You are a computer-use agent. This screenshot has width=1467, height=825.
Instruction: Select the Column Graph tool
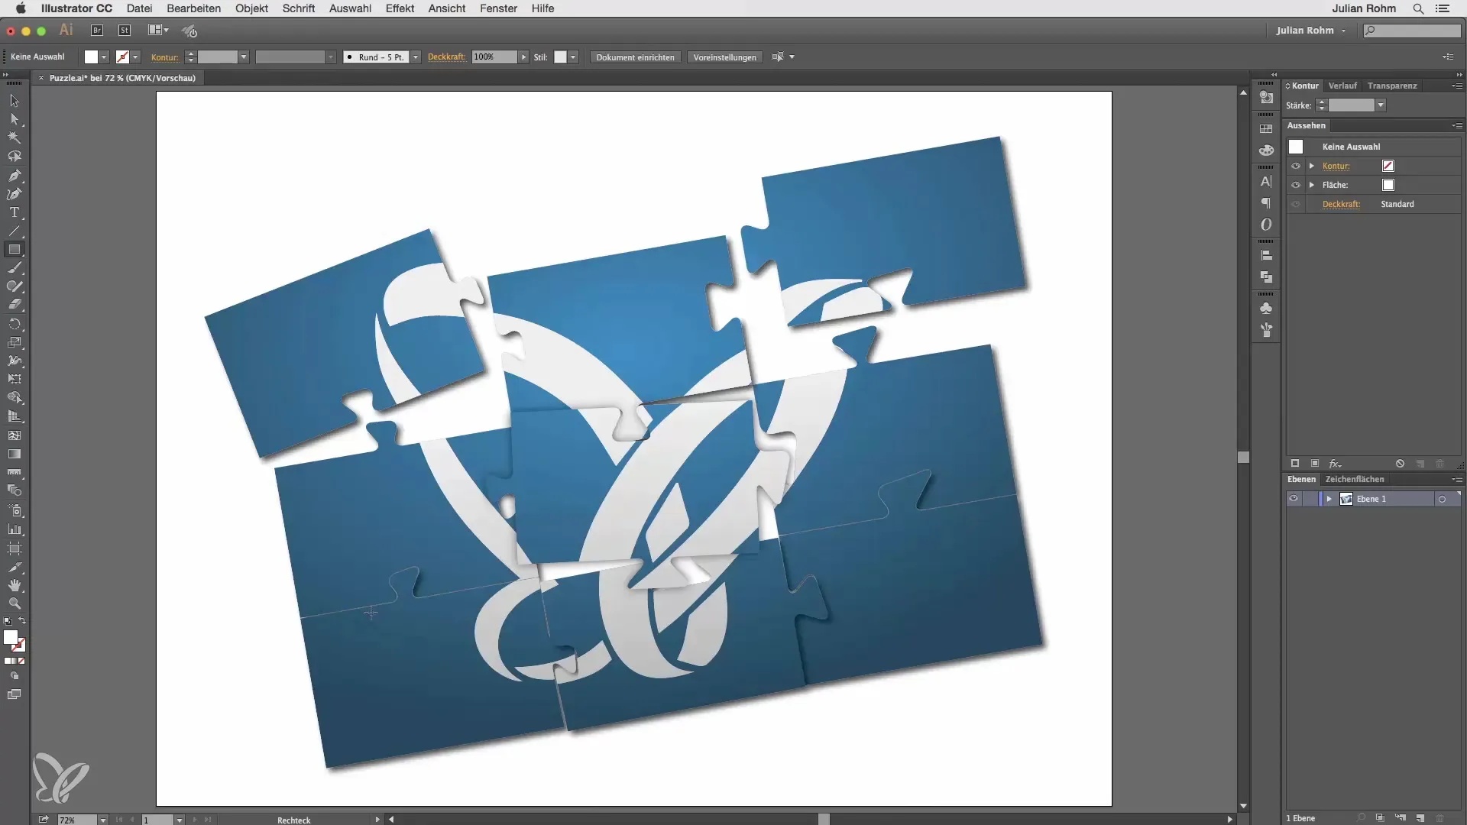coord(15,529)
